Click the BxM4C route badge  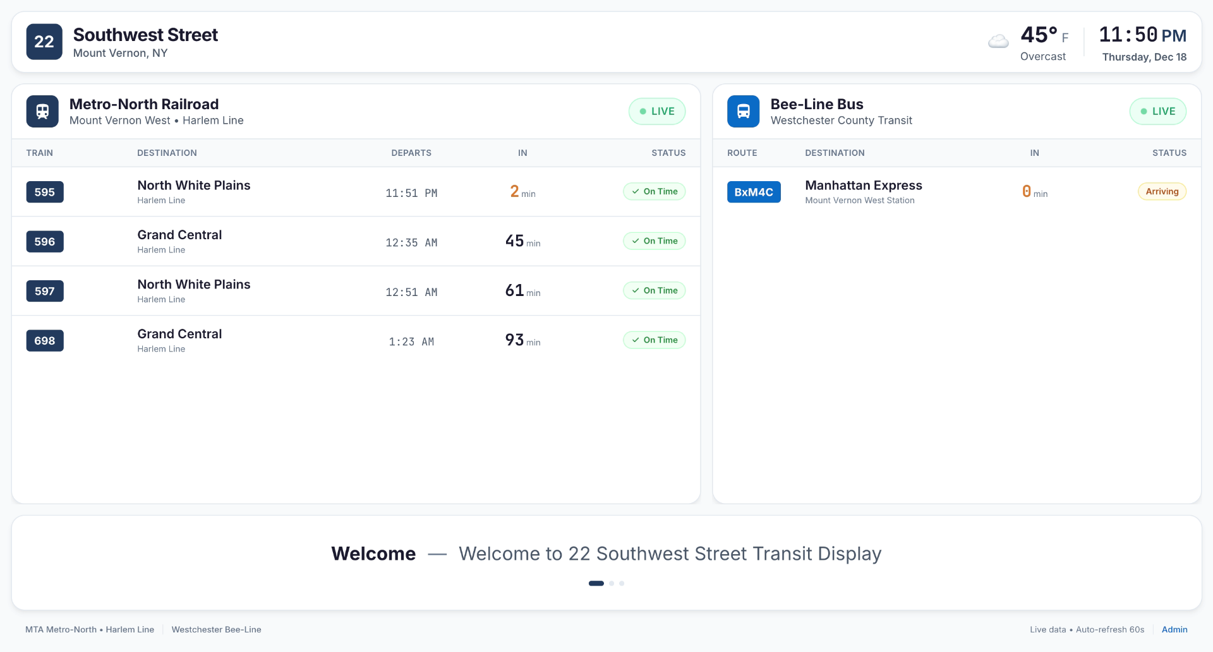[x=754, y=192]
